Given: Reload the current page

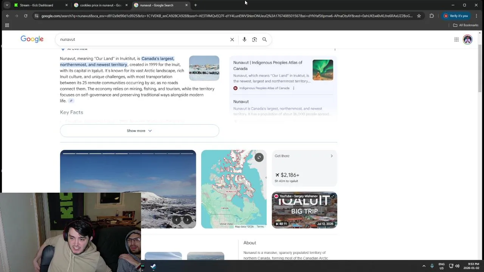Looking at the screenshot, I should [26, 16].
